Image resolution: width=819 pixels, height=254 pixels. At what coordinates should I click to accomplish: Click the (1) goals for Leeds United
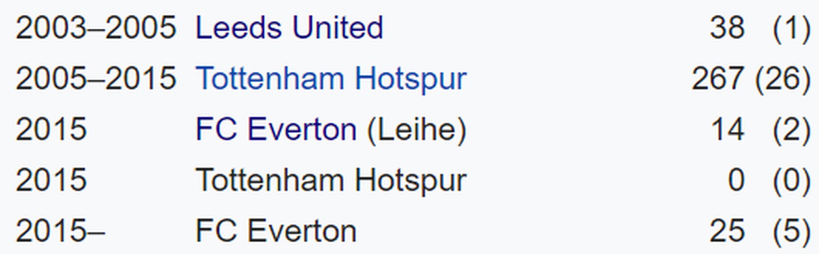tap(791, 28)
